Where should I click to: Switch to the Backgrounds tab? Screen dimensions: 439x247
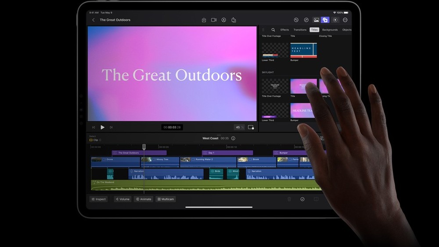(330, 30)
